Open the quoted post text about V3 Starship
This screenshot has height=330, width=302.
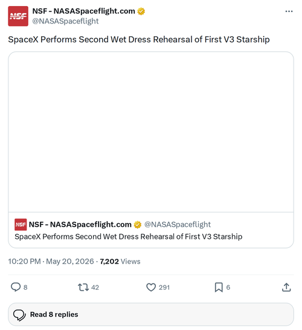(128, 236)
